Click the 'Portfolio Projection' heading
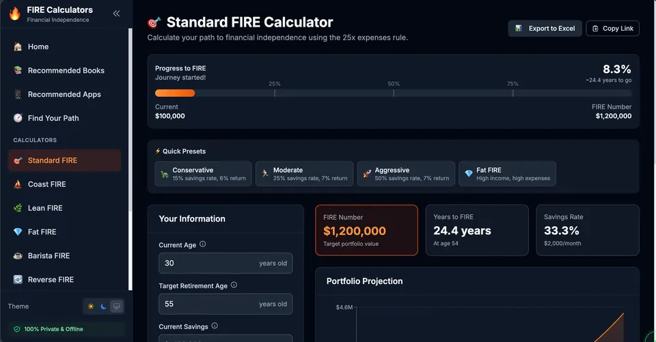 (x=364, y=281)
